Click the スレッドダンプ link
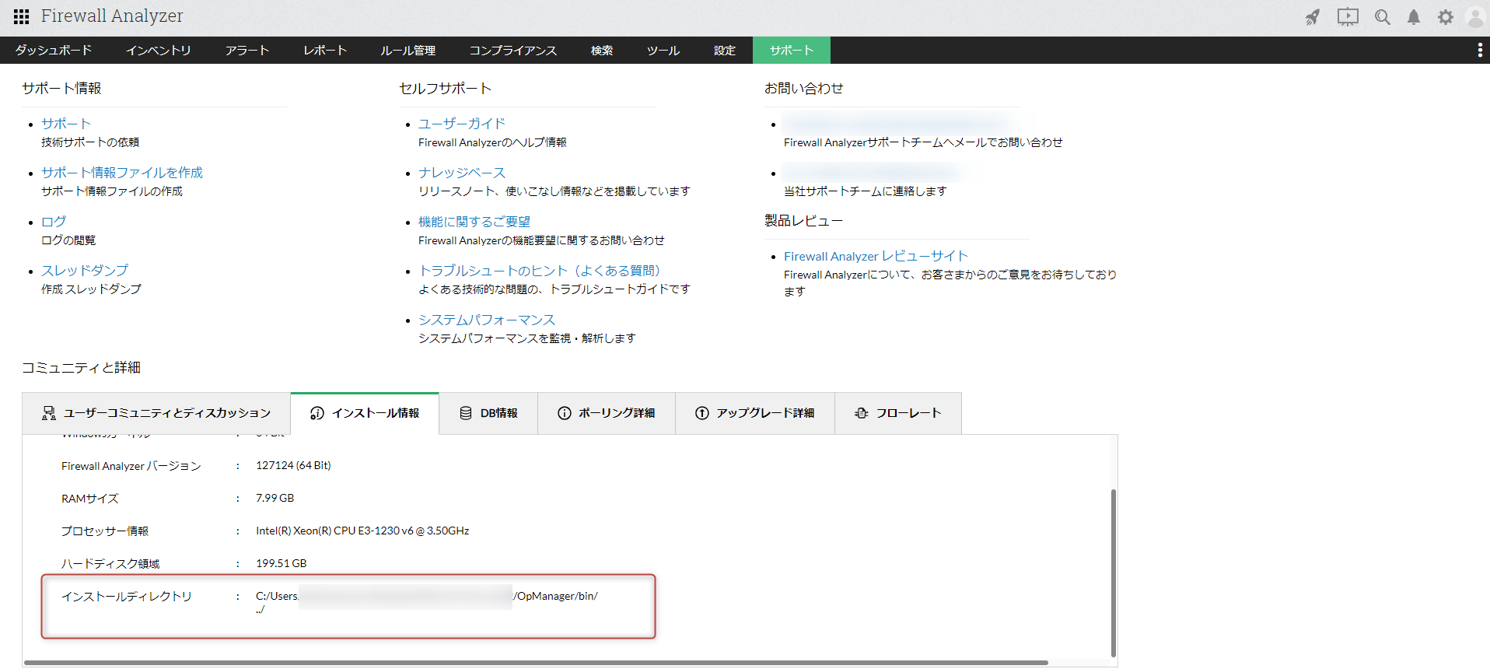 coord(85,271)
